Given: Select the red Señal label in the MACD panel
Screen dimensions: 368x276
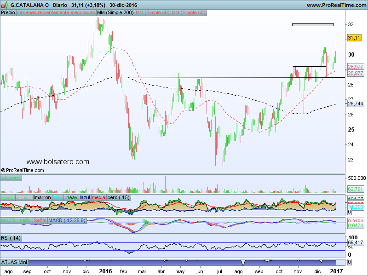Looking at the screenshot, I should point(40,221).
